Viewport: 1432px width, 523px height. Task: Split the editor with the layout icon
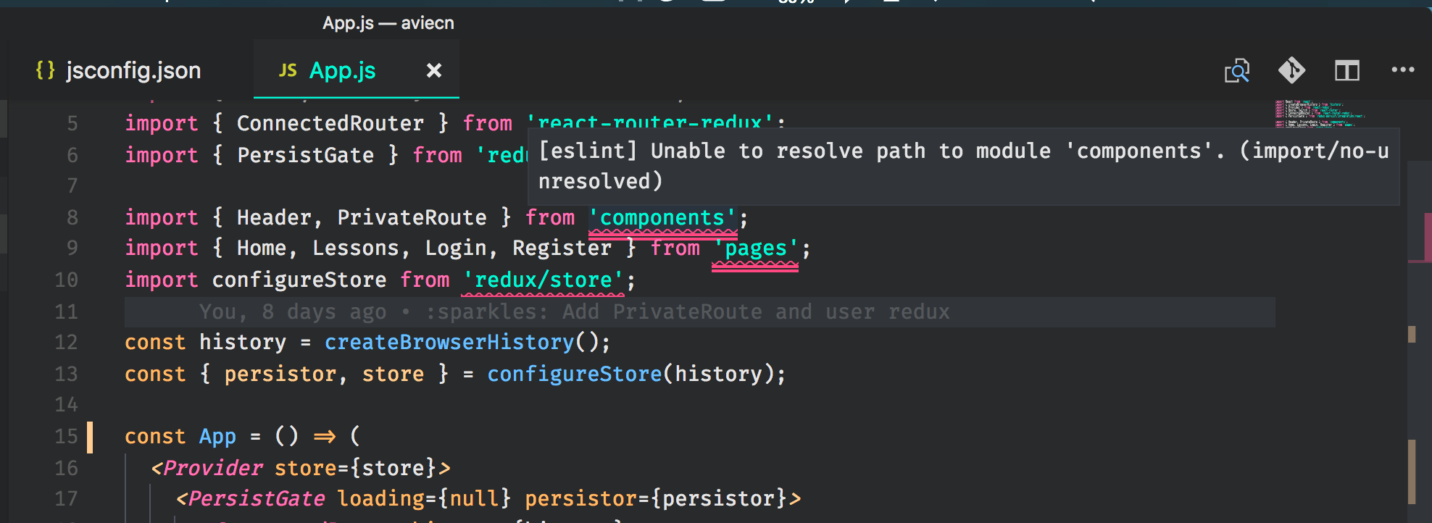click(x=1347, y=70)
